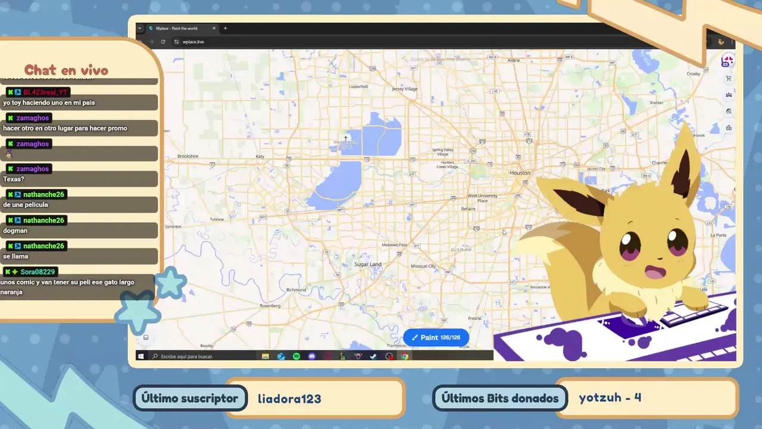Close the Wplace browser tab

[x=216, y=28]
